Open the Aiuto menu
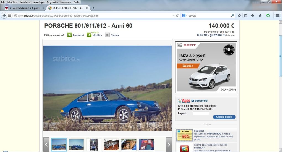Image resolution: width=283 pixels, height=152 pixels. [x=76, y=2]
